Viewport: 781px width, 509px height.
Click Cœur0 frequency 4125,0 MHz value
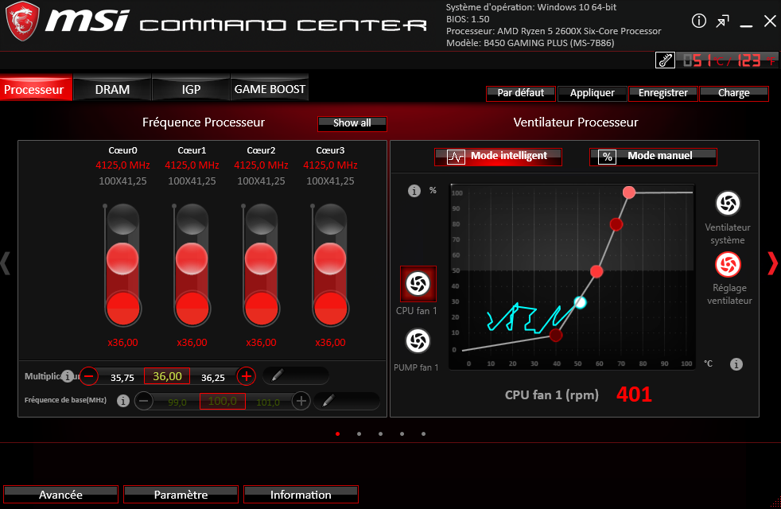[x=122, y=165]
